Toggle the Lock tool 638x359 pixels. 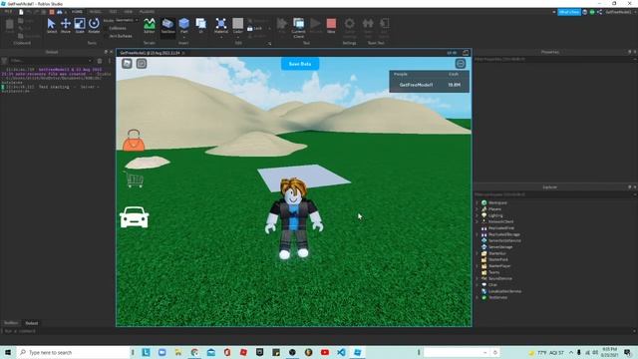point(255,29)
